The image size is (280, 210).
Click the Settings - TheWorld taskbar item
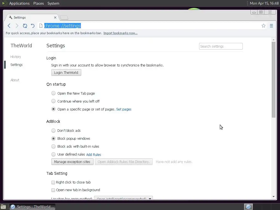coord(32,207)
